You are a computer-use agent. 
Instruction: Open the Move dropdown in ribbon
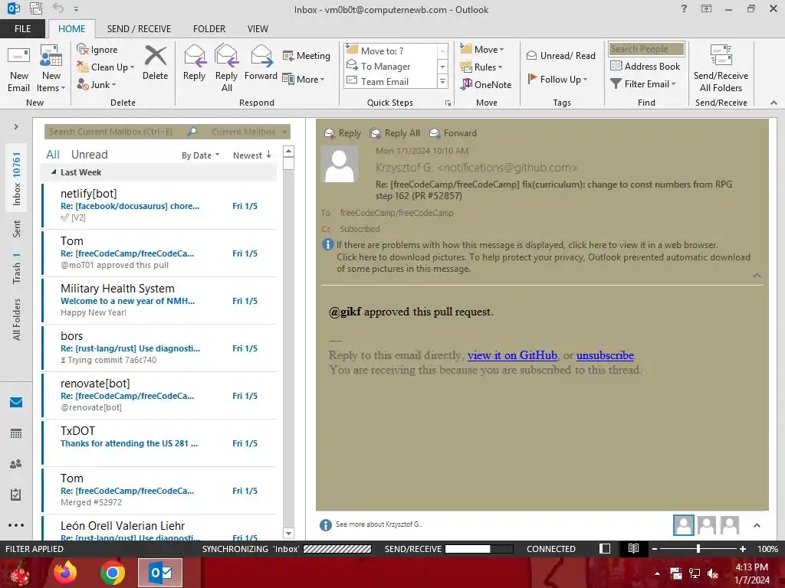[x=482, y=49]
